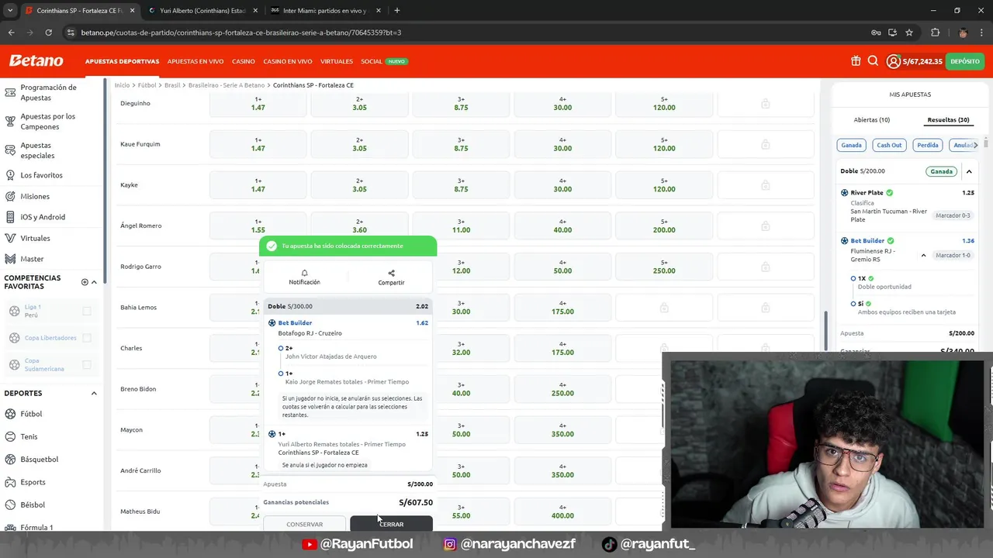Screen dimensions: 993x558
Task: Click the account balance S/67,242.35
Action: 922,61
